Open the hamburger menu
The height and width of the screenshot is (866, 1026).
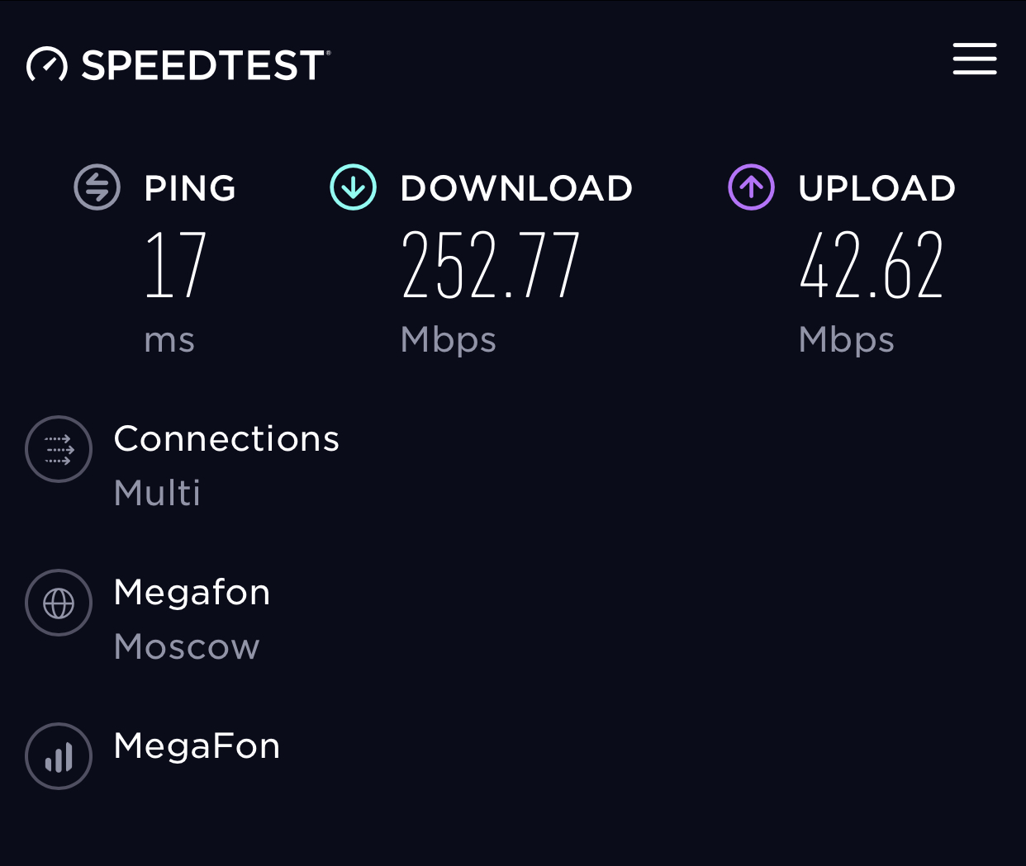(974, 59)
